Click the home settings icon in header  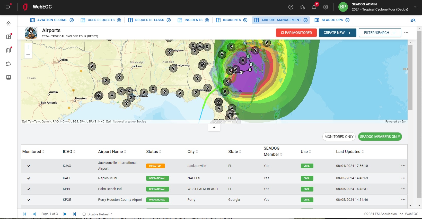(303, 7)
